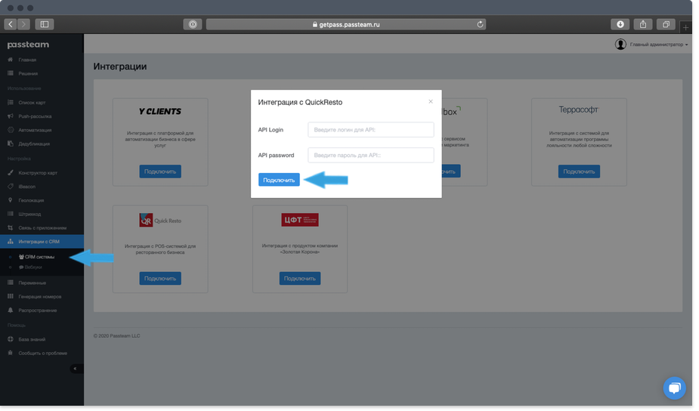
Task: Open Конструктор карт sidebar item
Action: click(38, 172)
